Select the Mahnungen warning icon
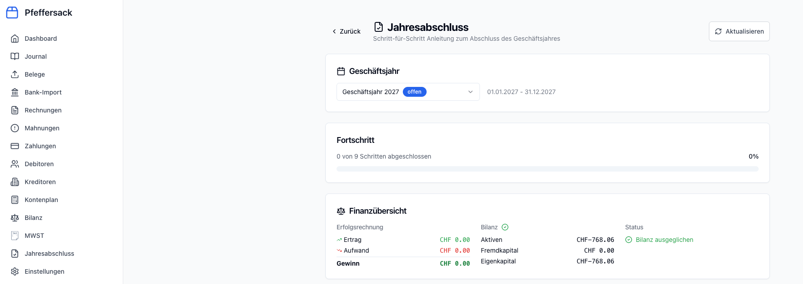This screenshot has width=803, height=284. pyautogui.click(x=15, y=128)
